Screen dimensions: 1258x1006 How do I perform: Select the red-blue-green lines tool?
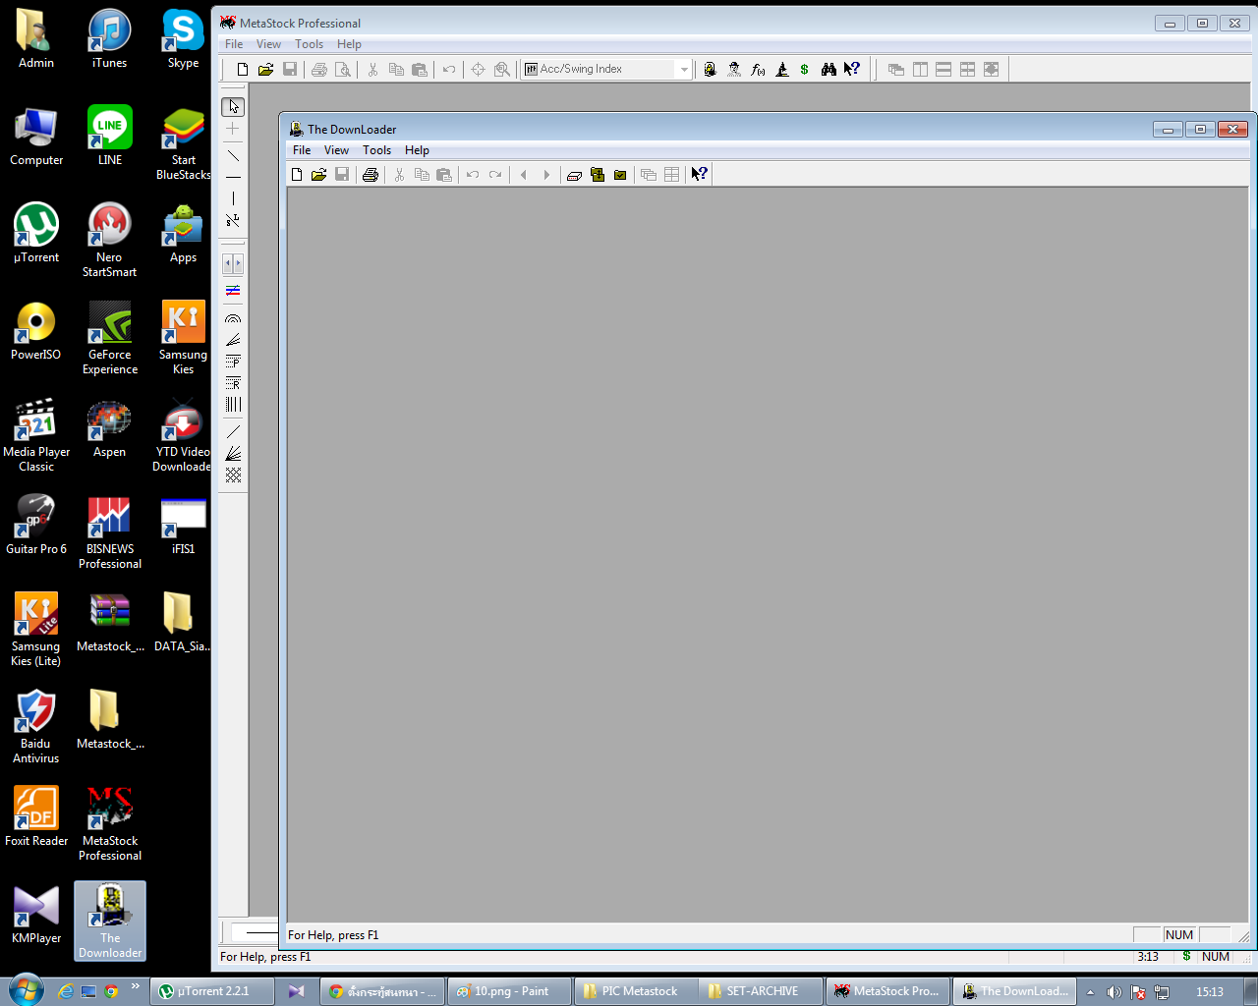(x=233, y=291)
